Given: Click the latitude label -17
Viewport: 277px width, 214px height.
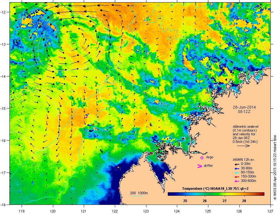Looking at the screenshot, I should click(x=3, y=173).
